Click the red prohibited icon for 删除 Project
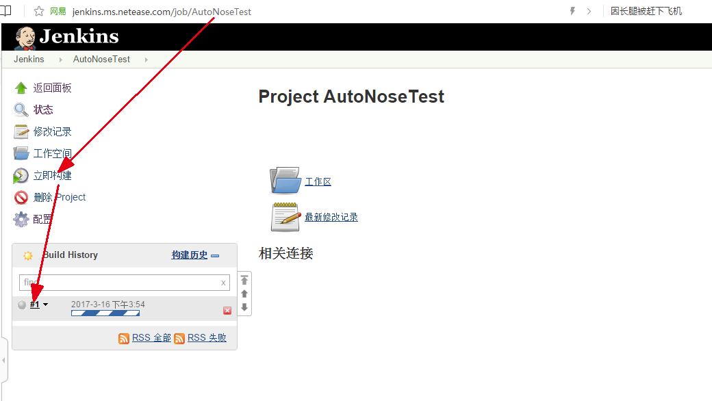The height and width of the screenshot is (401, 712). coord(21,197)
